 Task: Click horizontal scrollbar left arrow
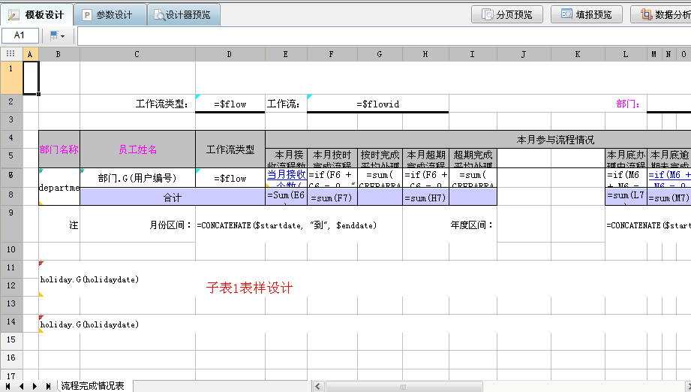[x=317, y=386]
